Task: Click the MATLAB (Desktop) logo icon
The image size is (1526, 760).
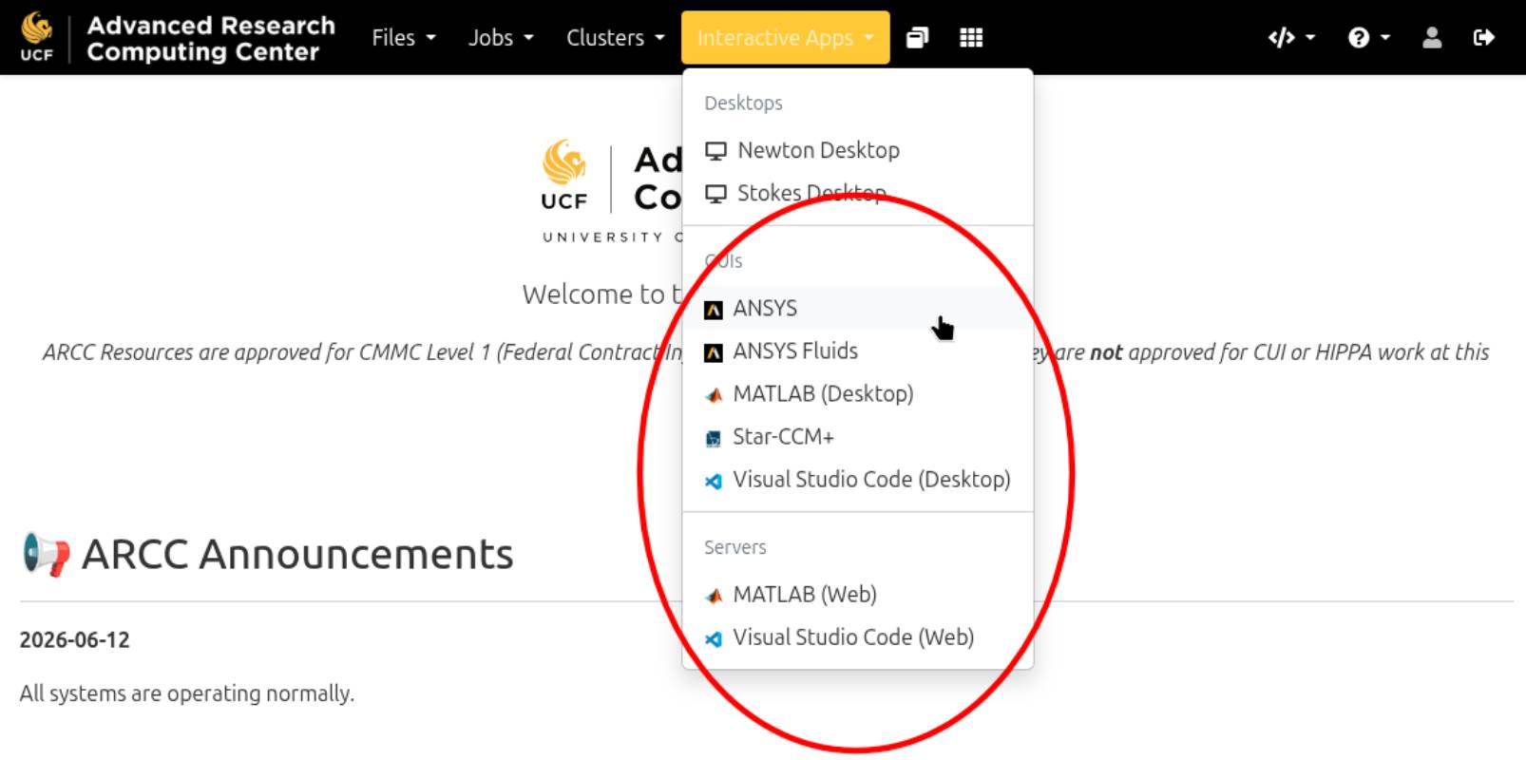Action: pos(714,395)
